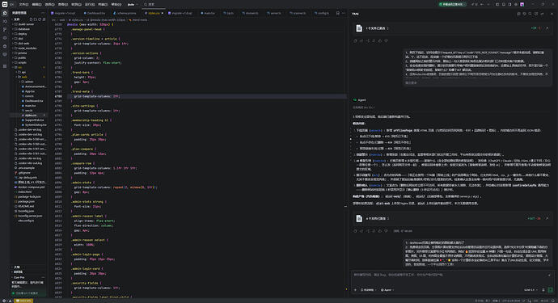Open the Extensions grid icon in activity bar

[x=5, y=66]
